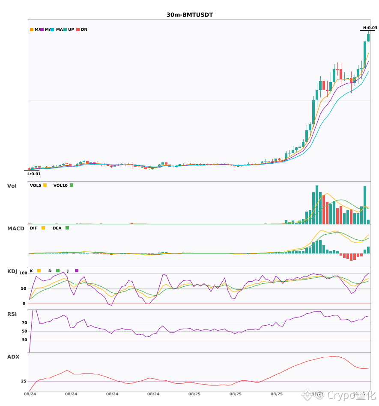Click the VOL5 legend text
The width and height of the screenshot is (379, 406).
[x=36, y=185]
